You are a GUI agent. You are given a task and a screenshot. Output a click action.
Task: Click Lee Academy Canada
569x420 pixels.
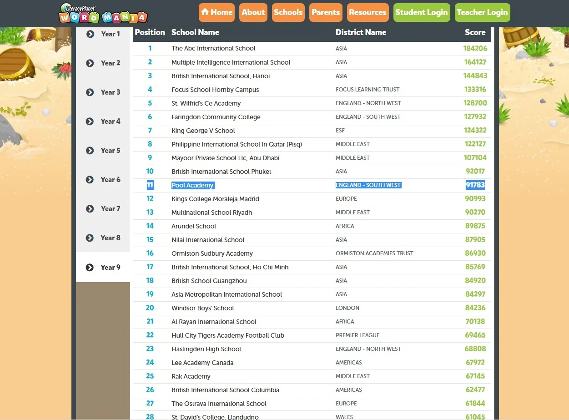pos(202,363)
